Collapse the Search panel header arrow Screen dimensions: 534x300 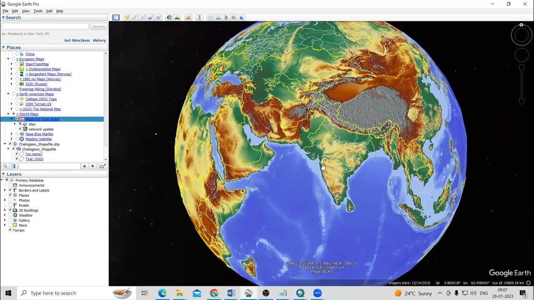3,17
